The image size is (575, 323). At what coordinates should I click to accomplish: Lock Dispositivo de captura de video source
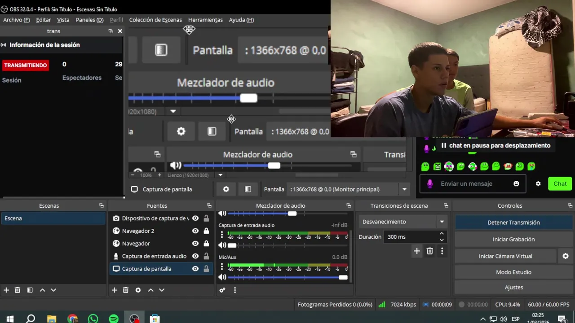tap(206, 218)
